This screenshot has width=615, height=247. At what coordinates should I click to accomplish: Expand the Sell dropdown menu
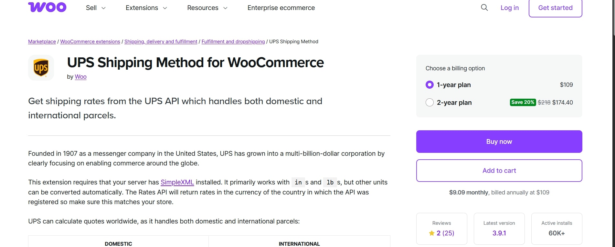[x=96, y=8]
